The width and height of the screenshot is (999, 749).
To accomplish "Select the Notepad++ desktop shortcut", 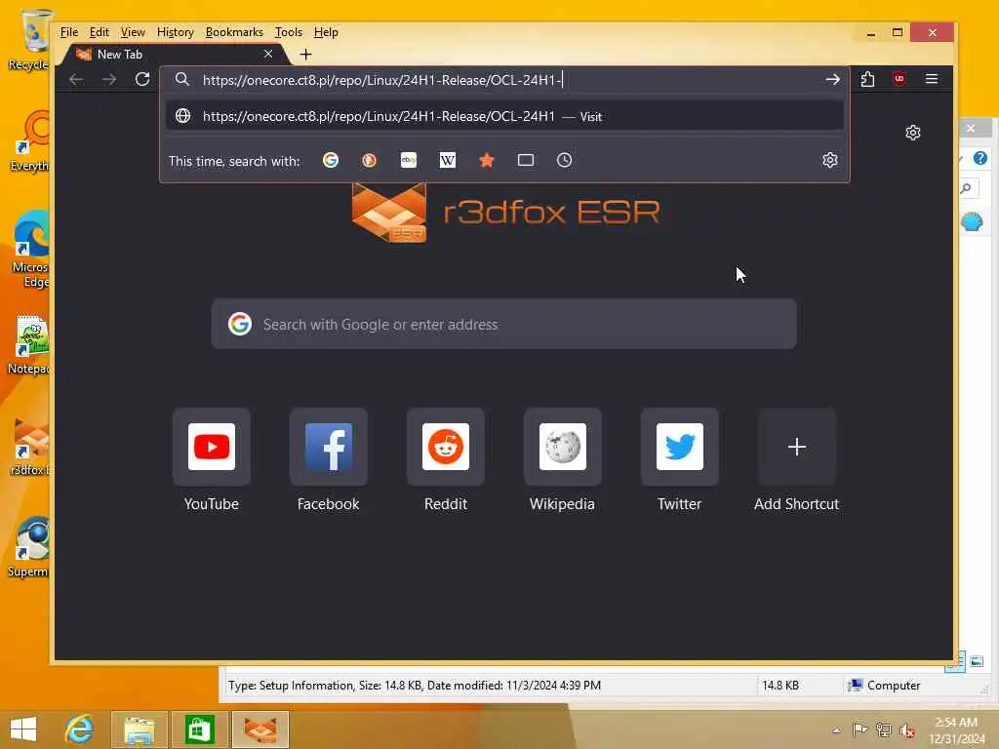I will point(30,345).
